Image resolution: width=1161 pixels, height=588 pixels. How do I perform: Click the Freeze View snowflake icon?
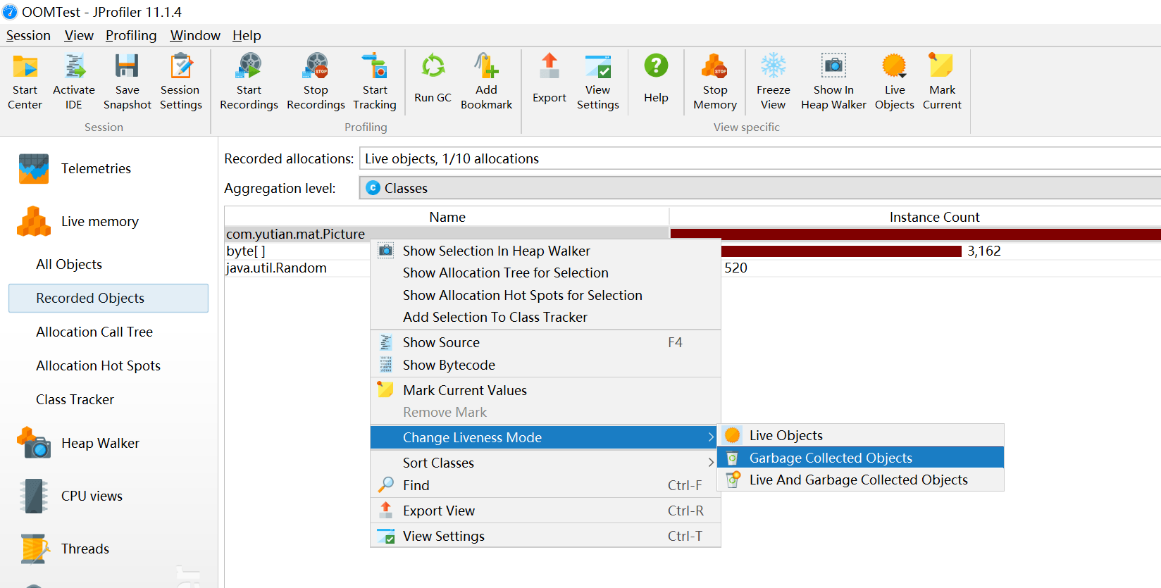point(773,68)
